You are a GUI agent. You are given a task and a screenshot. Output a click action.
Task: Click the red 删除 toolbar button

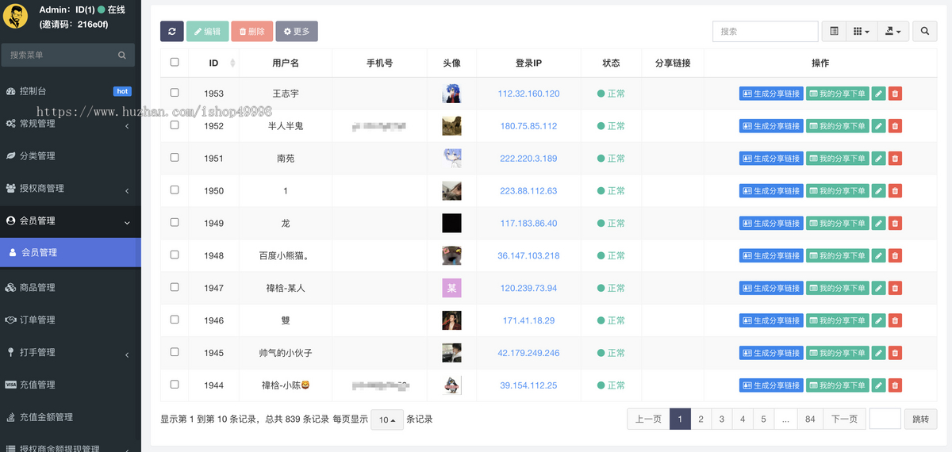click(252, 31)
